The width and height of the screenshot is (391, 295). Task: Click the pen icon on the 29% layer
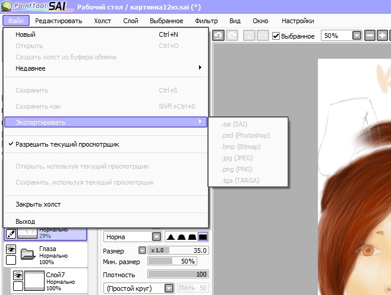(x=11, y=234)
